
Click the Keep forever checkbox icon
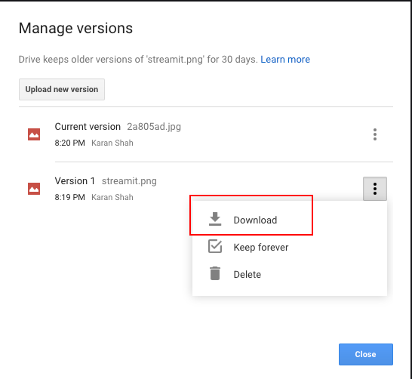click(215, 246)
